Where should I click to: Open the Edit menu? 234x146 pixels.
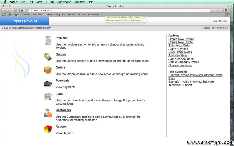click(x=31, y=2)
